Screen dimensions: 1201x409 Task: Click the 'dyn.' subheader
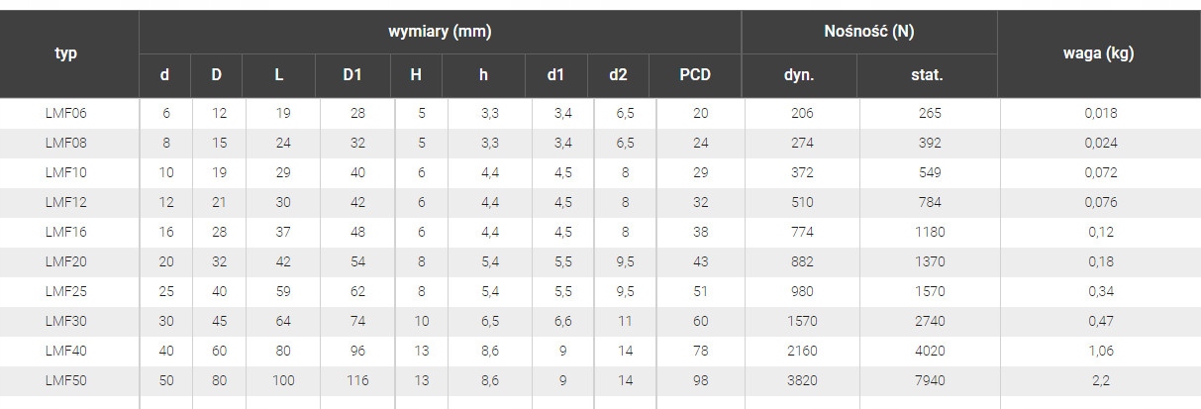click(x=799, y=75)
